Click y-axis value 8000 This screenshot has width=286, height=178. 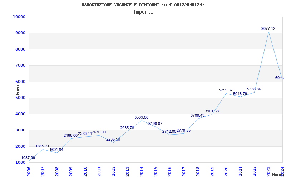click(x=20, y=49)
